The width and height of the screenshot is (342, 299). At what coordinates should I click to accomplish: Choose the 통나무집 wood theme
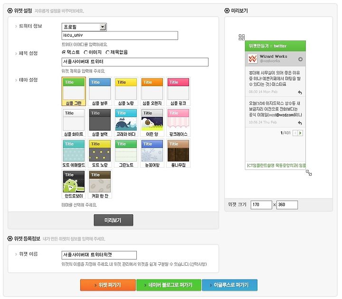click(x=179, y=153)
